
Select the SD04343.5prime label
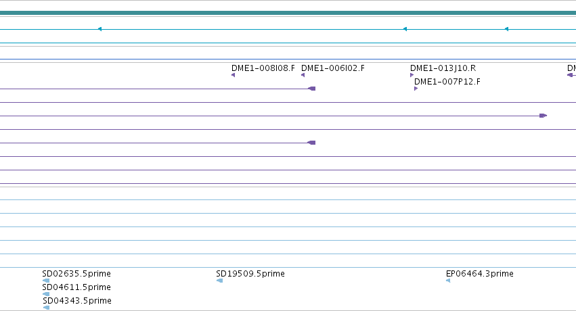click(77, 301)
